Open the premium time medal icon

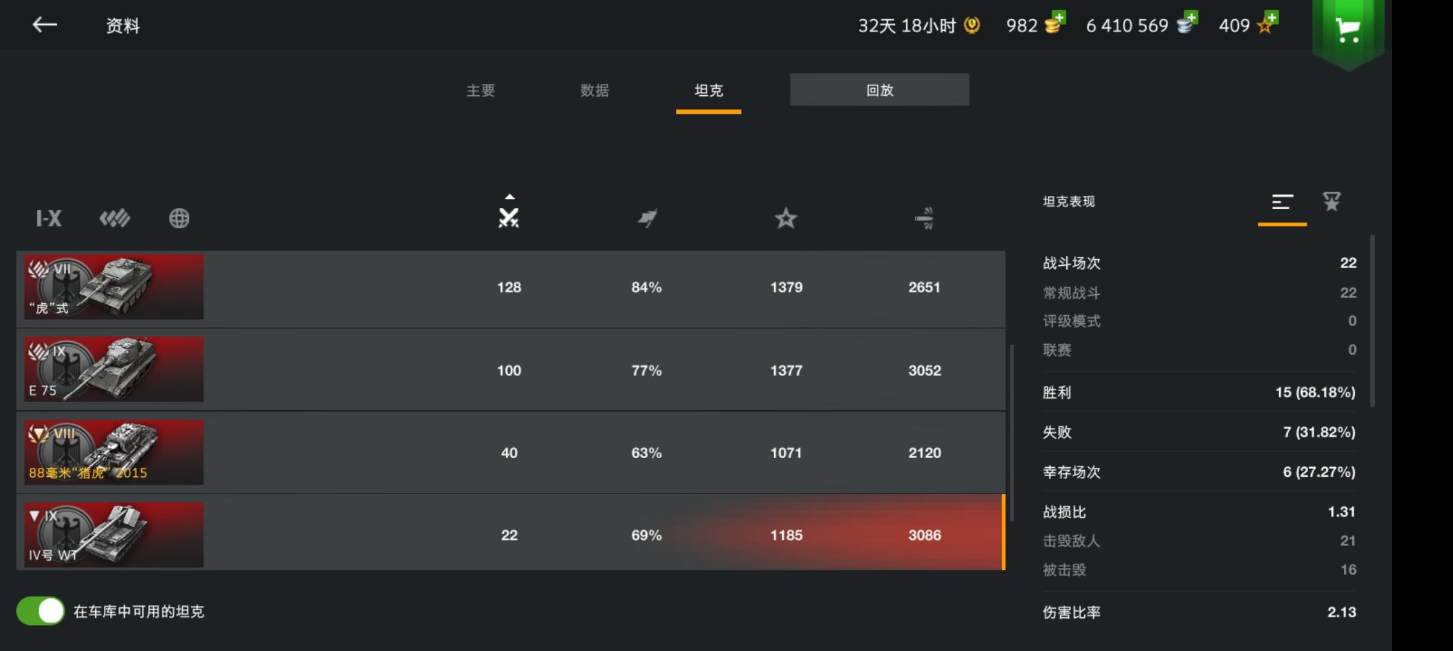coord(971,25)
